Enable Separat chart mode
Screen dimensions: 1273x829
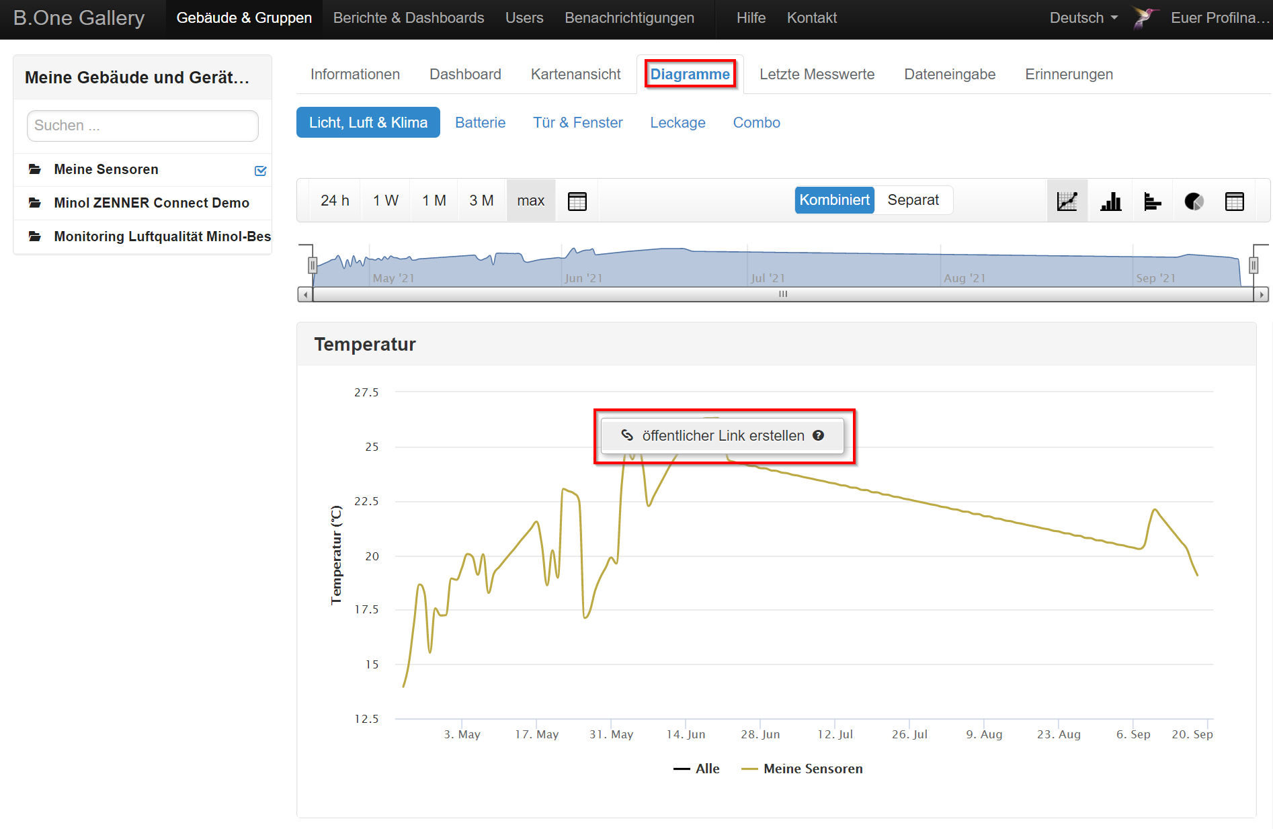[x=913, y=200]
